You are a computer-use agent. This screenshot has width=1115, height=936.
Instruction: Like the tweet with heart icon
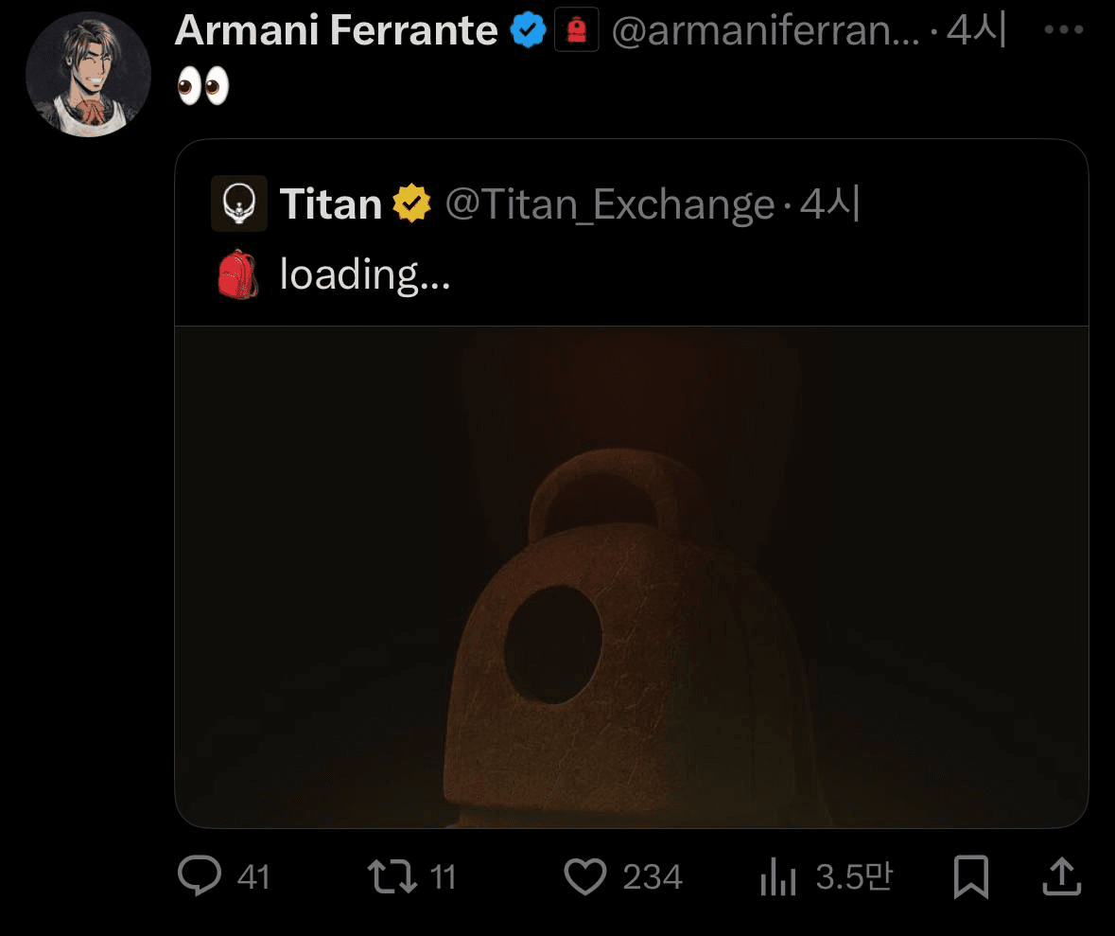tap(584, 876)
